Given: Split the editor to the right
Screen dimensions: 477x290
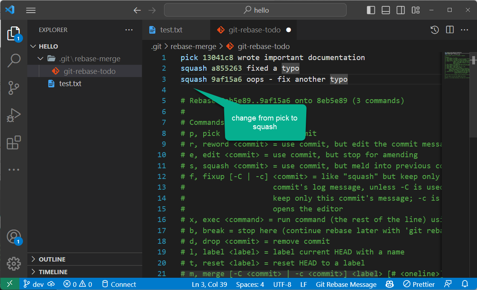Looking at the screenshot, I should 450,30.
